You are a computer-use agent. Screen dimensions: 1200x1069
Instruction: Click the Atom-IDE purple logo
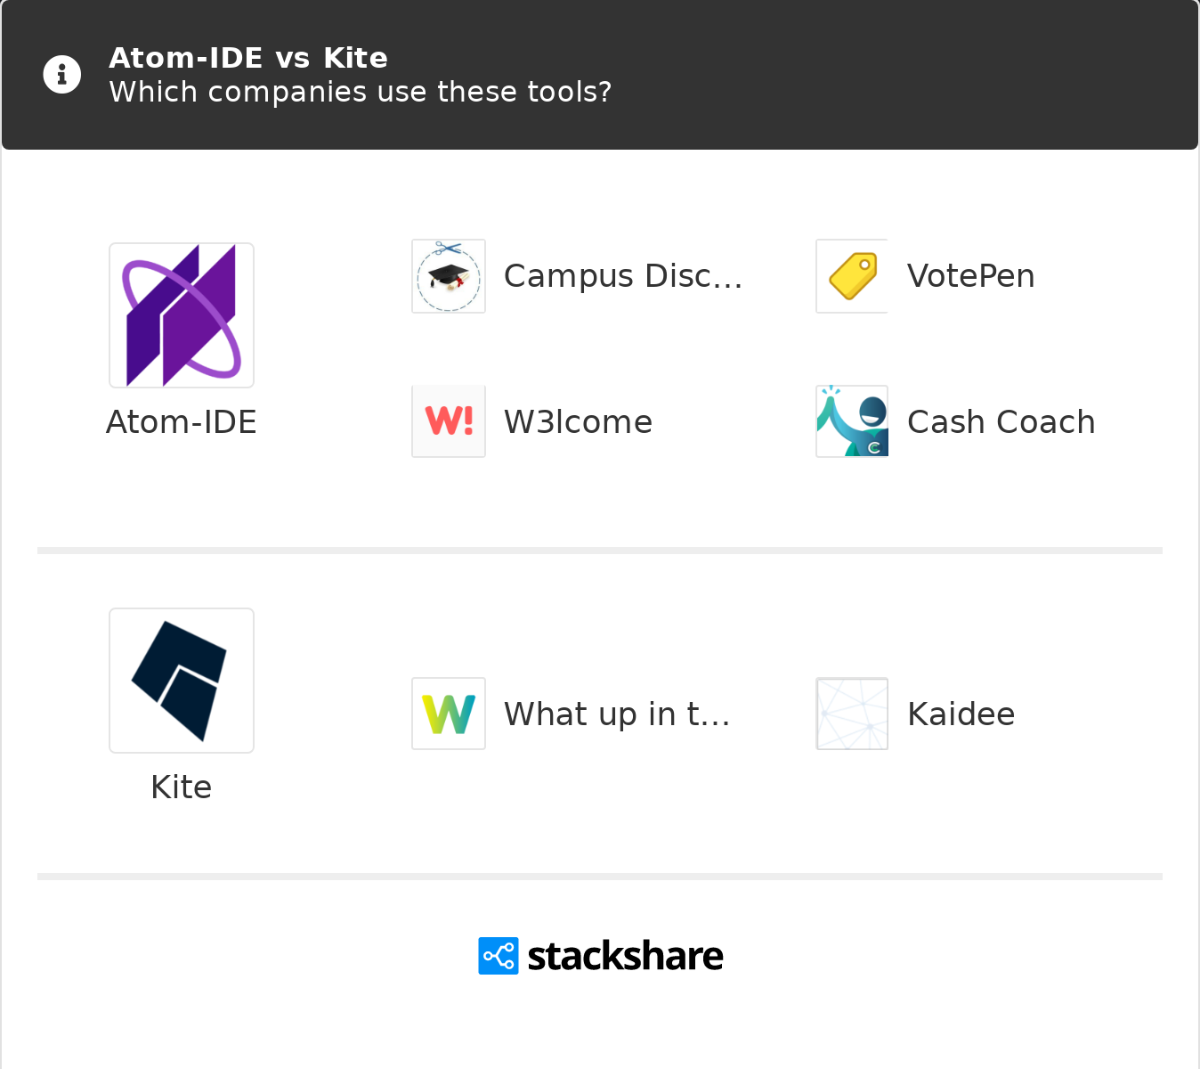tap(182, 315)
